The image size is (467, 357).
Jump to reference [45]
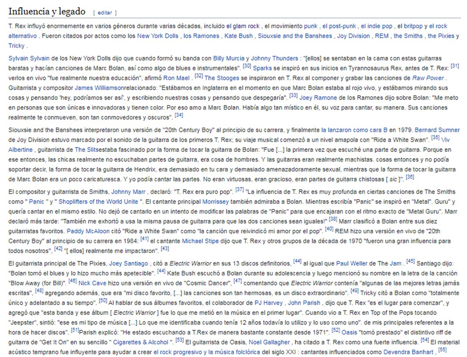tap(410, 262)
